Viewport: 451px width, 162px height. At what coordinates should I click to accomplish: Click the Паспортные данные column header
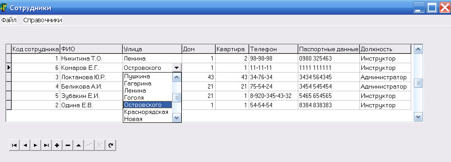(329, 49)
